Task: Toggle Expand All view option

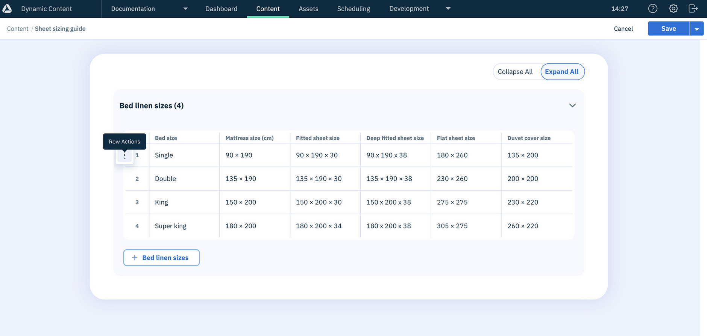Action: tap(561, 72)
